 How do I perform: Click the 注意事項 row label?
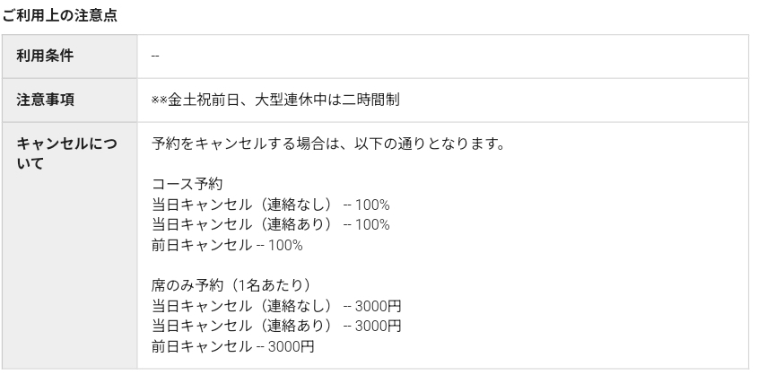(x=45, y=100)
